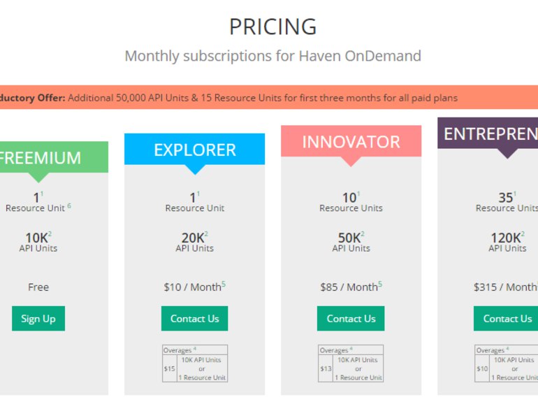Select the purple ENTREPRENEUR plan header
Screen dimensions: 538x404
click(488, 134)
